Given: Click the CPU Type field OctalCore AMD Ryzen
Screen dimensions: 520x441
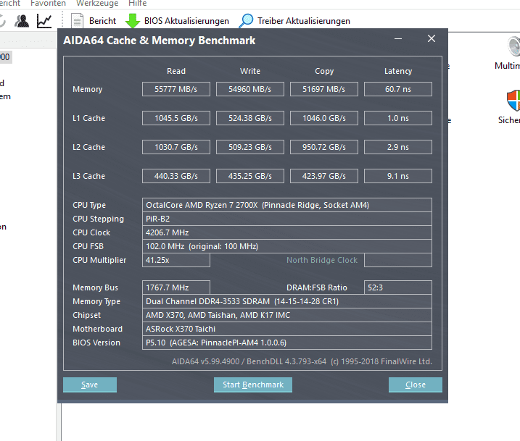Looking at the screenshot, I should tap(287, 205).
